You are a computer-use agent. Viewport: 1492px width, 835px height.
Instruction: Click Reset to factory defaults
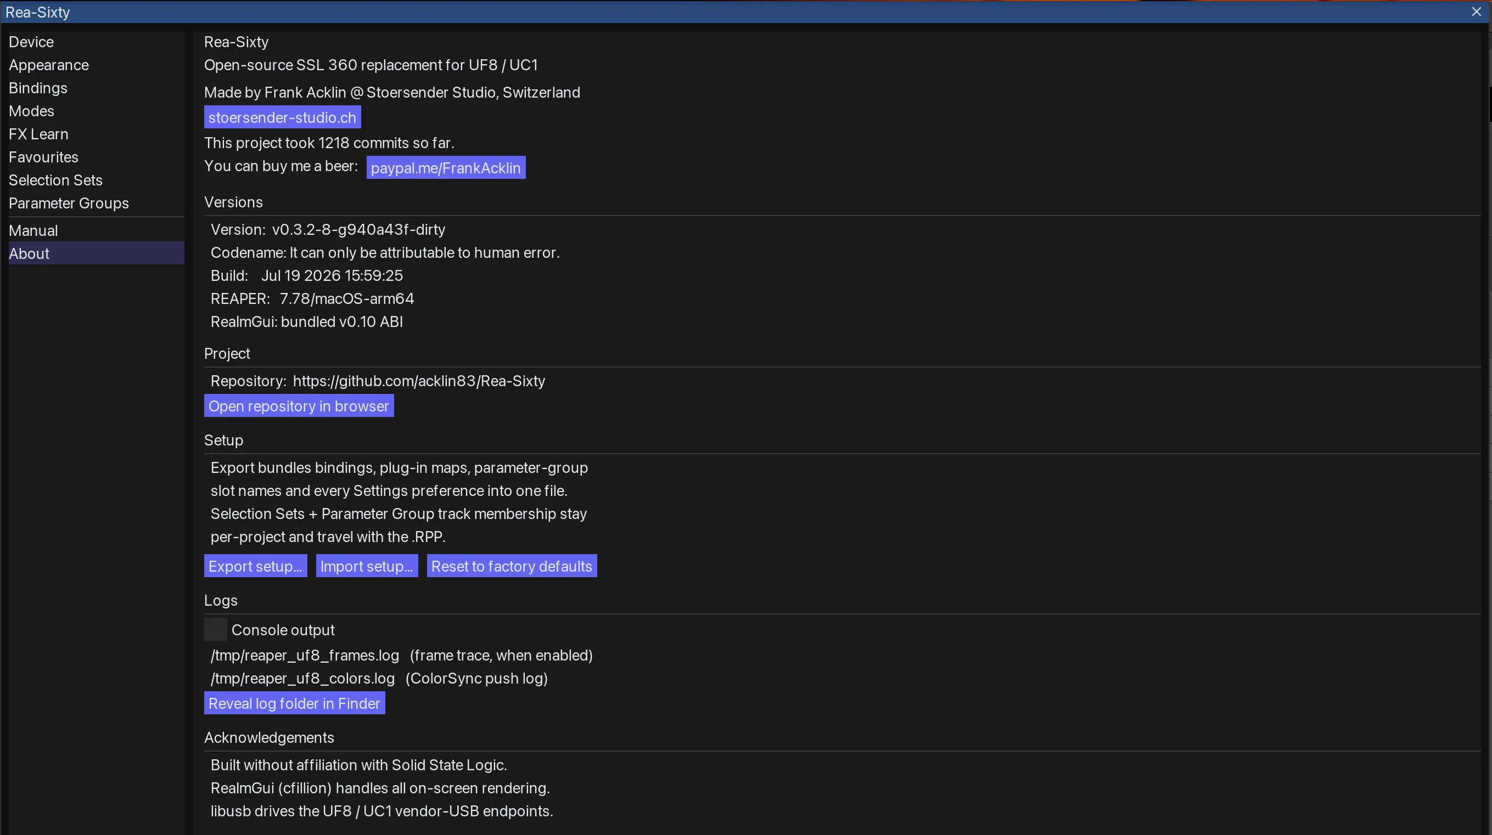pyautogui.click(x=512, y=566)
